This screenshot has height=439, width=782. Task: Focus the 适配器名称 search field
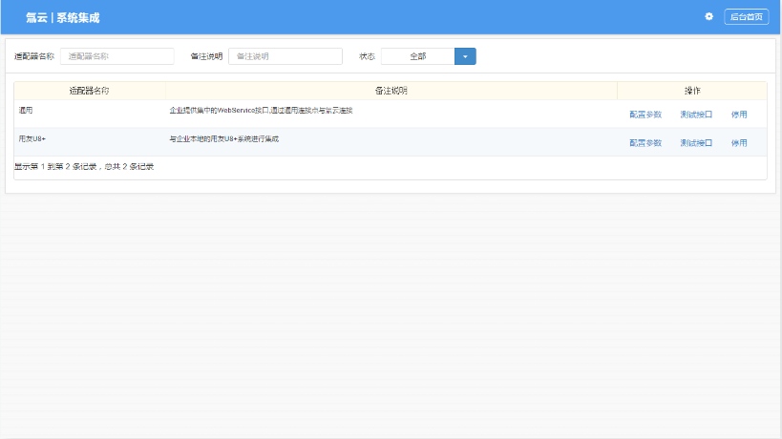pyautogui.click(x=117, y=56)
